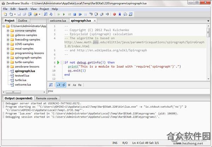This screenshot has width=212, height=147.
Task: Click the search field containing 'psu'
Action: pyautogui.click(x=129, y=91)
